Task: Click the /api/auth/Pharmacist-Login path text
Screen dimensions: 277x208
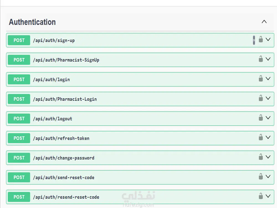Action: (x=65, y=99)
